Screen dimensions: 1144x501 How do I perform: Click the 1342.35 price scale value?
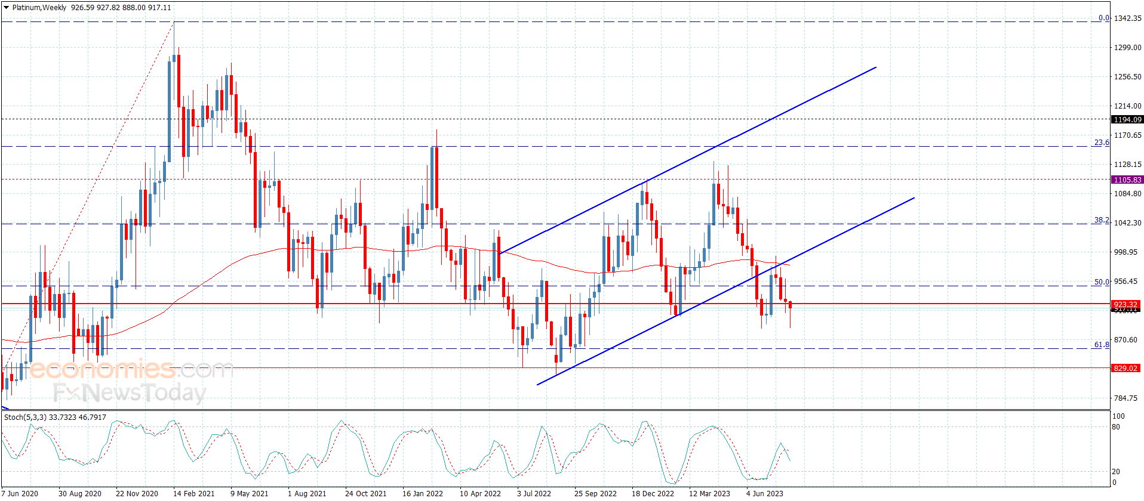1127,18
